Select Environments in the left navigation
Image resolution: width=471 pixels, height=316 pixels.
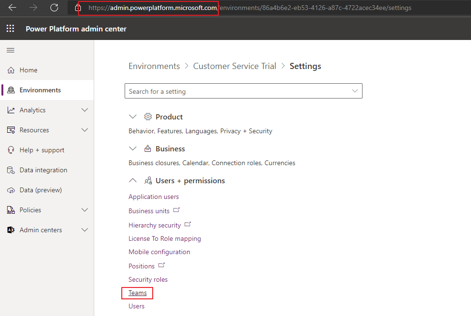40,90
